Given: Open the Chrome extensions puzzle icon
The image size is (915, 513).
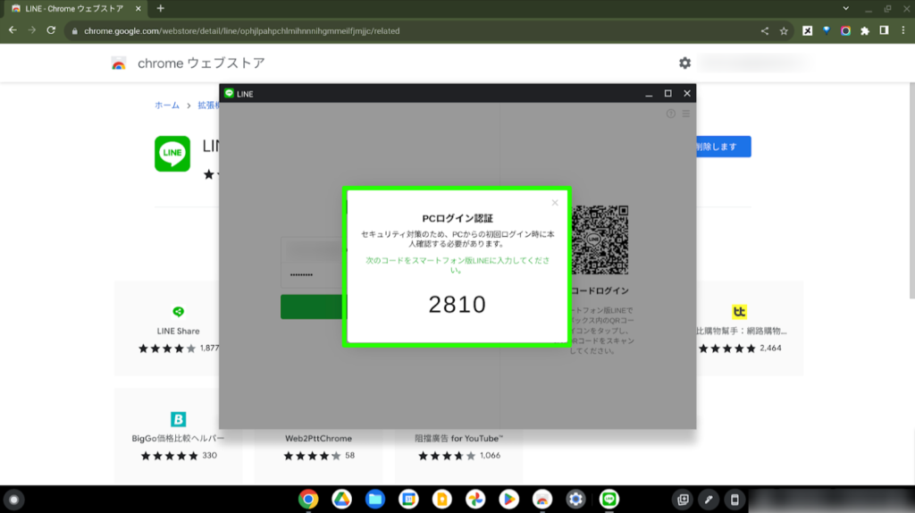Looking at the screenshot, I should click(x=864, y=30).
